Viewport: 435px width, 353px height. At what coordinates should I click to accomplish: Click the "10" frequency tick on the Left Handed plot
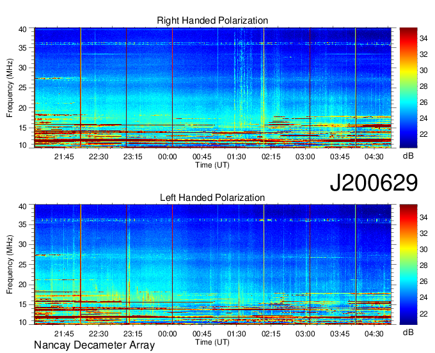coord(23,322)
